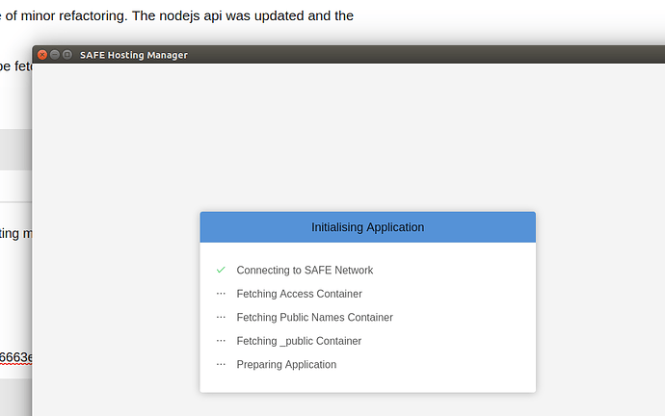665x416 pixels.
Task: Click the pending dots beside Fetching Public Names Container
Action: click(221, 317)
